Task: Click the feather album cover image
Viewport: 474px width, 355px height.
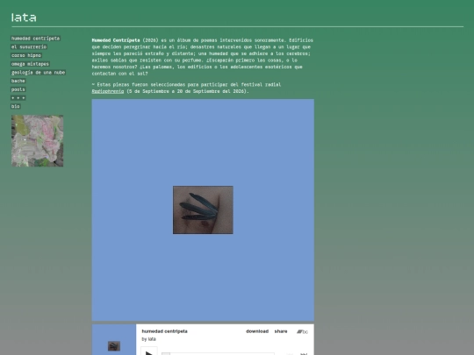Action: [x=203, y=209]
